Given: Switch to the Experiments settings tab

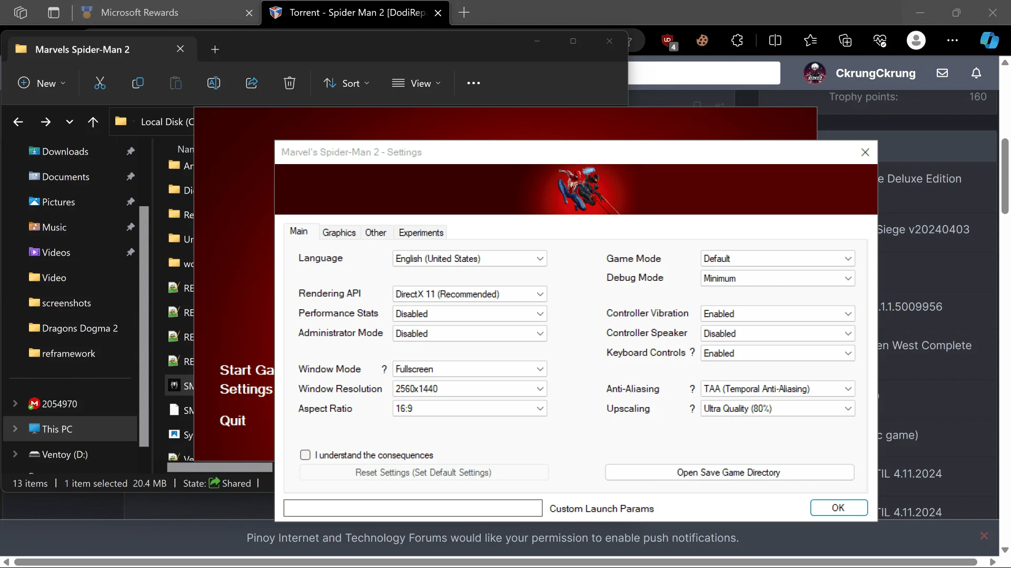Looking at the screenshot, I should tap(421, 232).
